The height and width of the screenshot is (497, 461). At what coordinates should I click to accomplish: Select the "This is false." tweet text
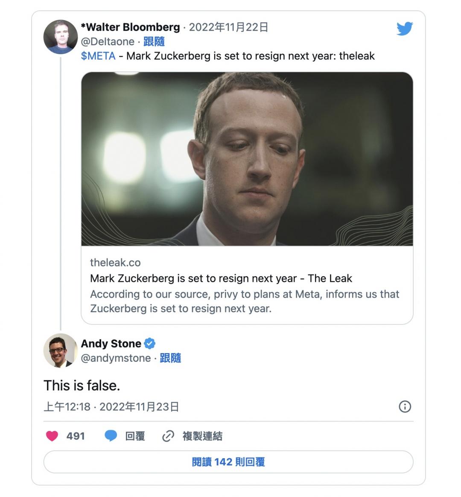point(82,386)
